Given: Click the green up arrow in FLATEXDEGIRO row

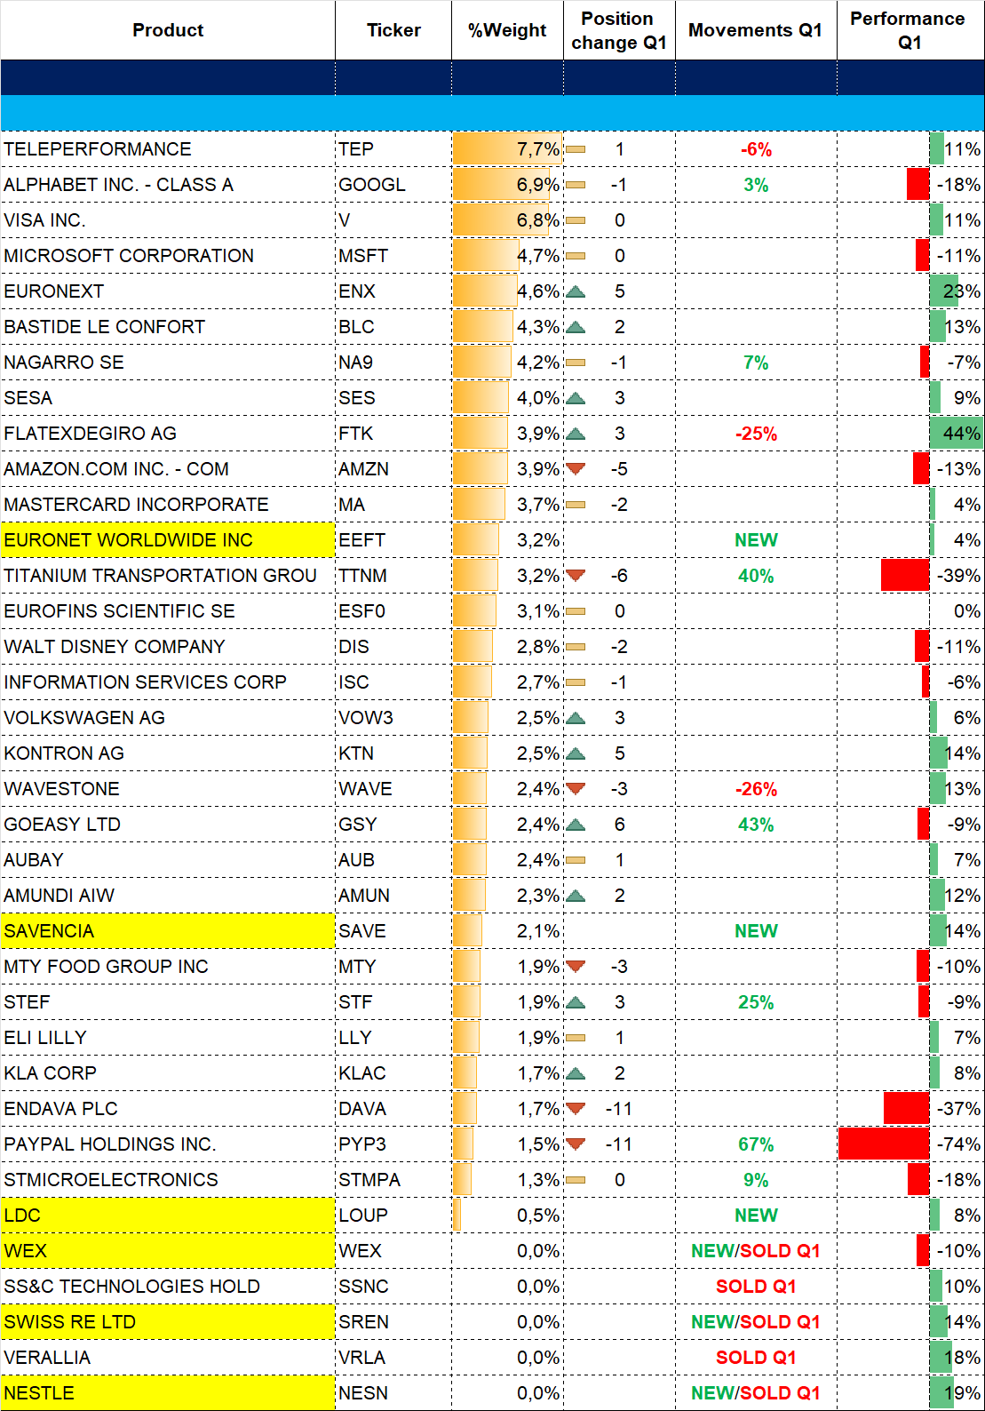Looking at the screenshot, I should click(x=576, y=434).
